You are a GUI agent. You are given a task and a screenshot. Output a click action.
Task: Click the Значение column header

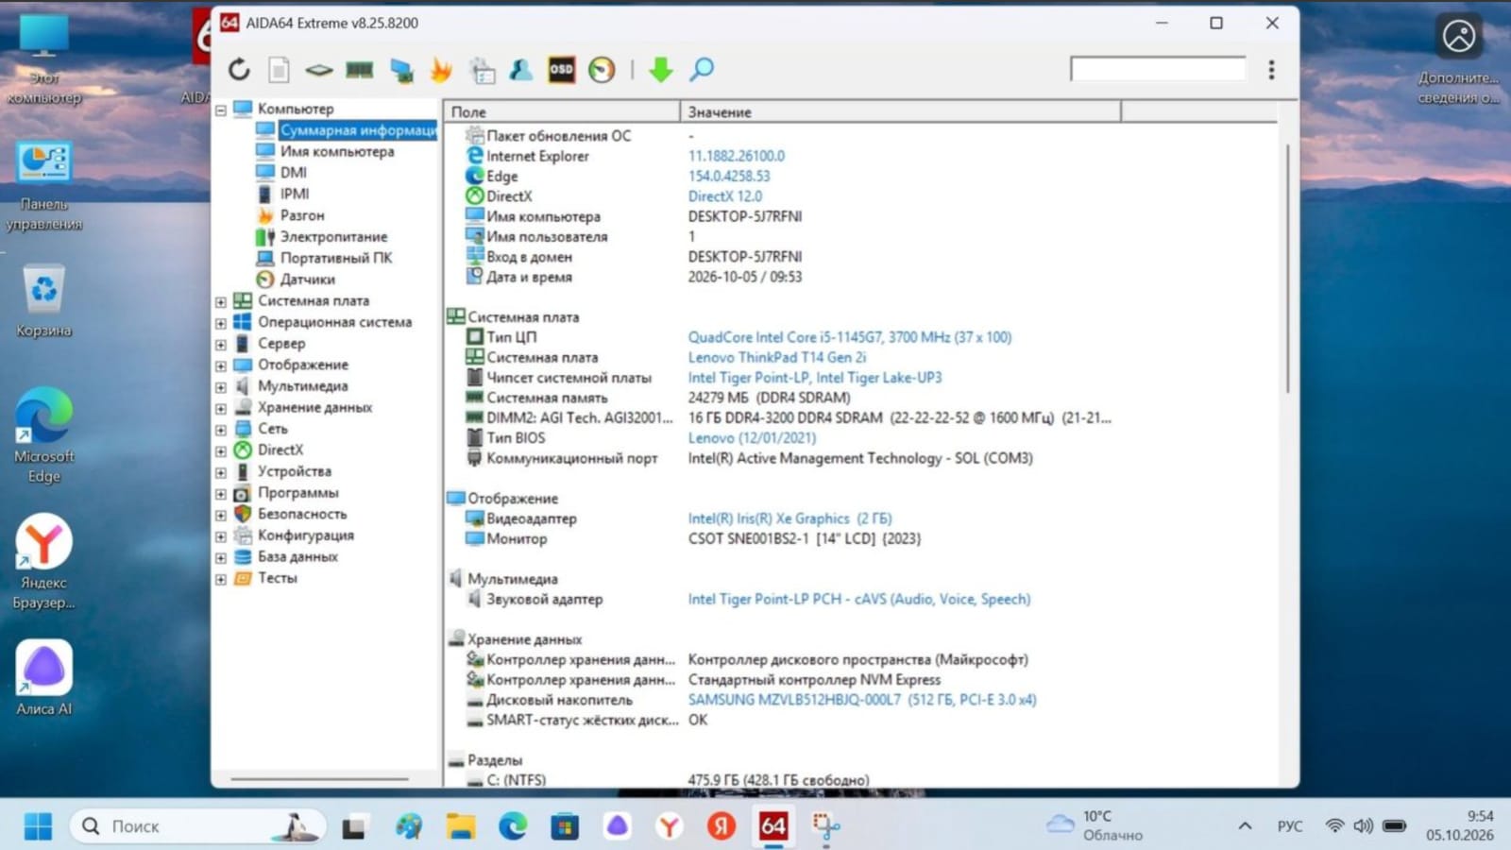pyautogui.click(x=900, y=111)
